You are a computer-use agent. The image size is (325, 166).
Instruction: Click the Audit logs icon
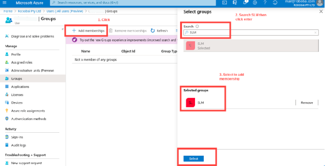[x=7, y=145]
